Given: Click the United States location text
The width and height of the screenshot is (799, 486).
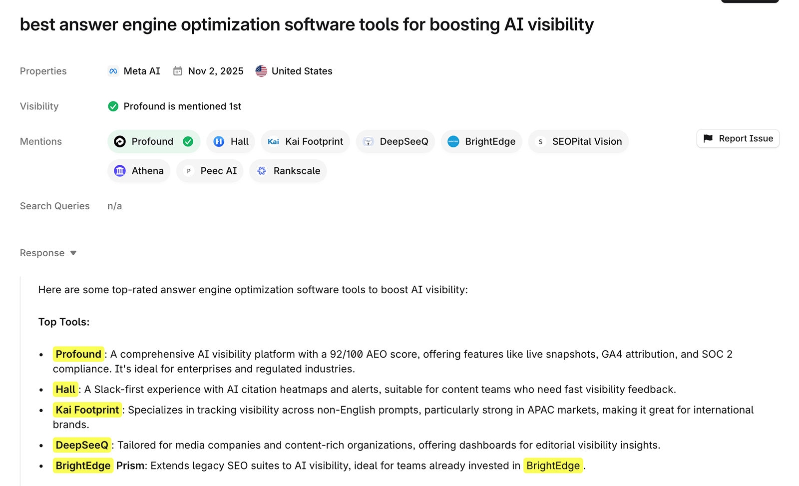Looking at the screenshot, I should point(302,71).
